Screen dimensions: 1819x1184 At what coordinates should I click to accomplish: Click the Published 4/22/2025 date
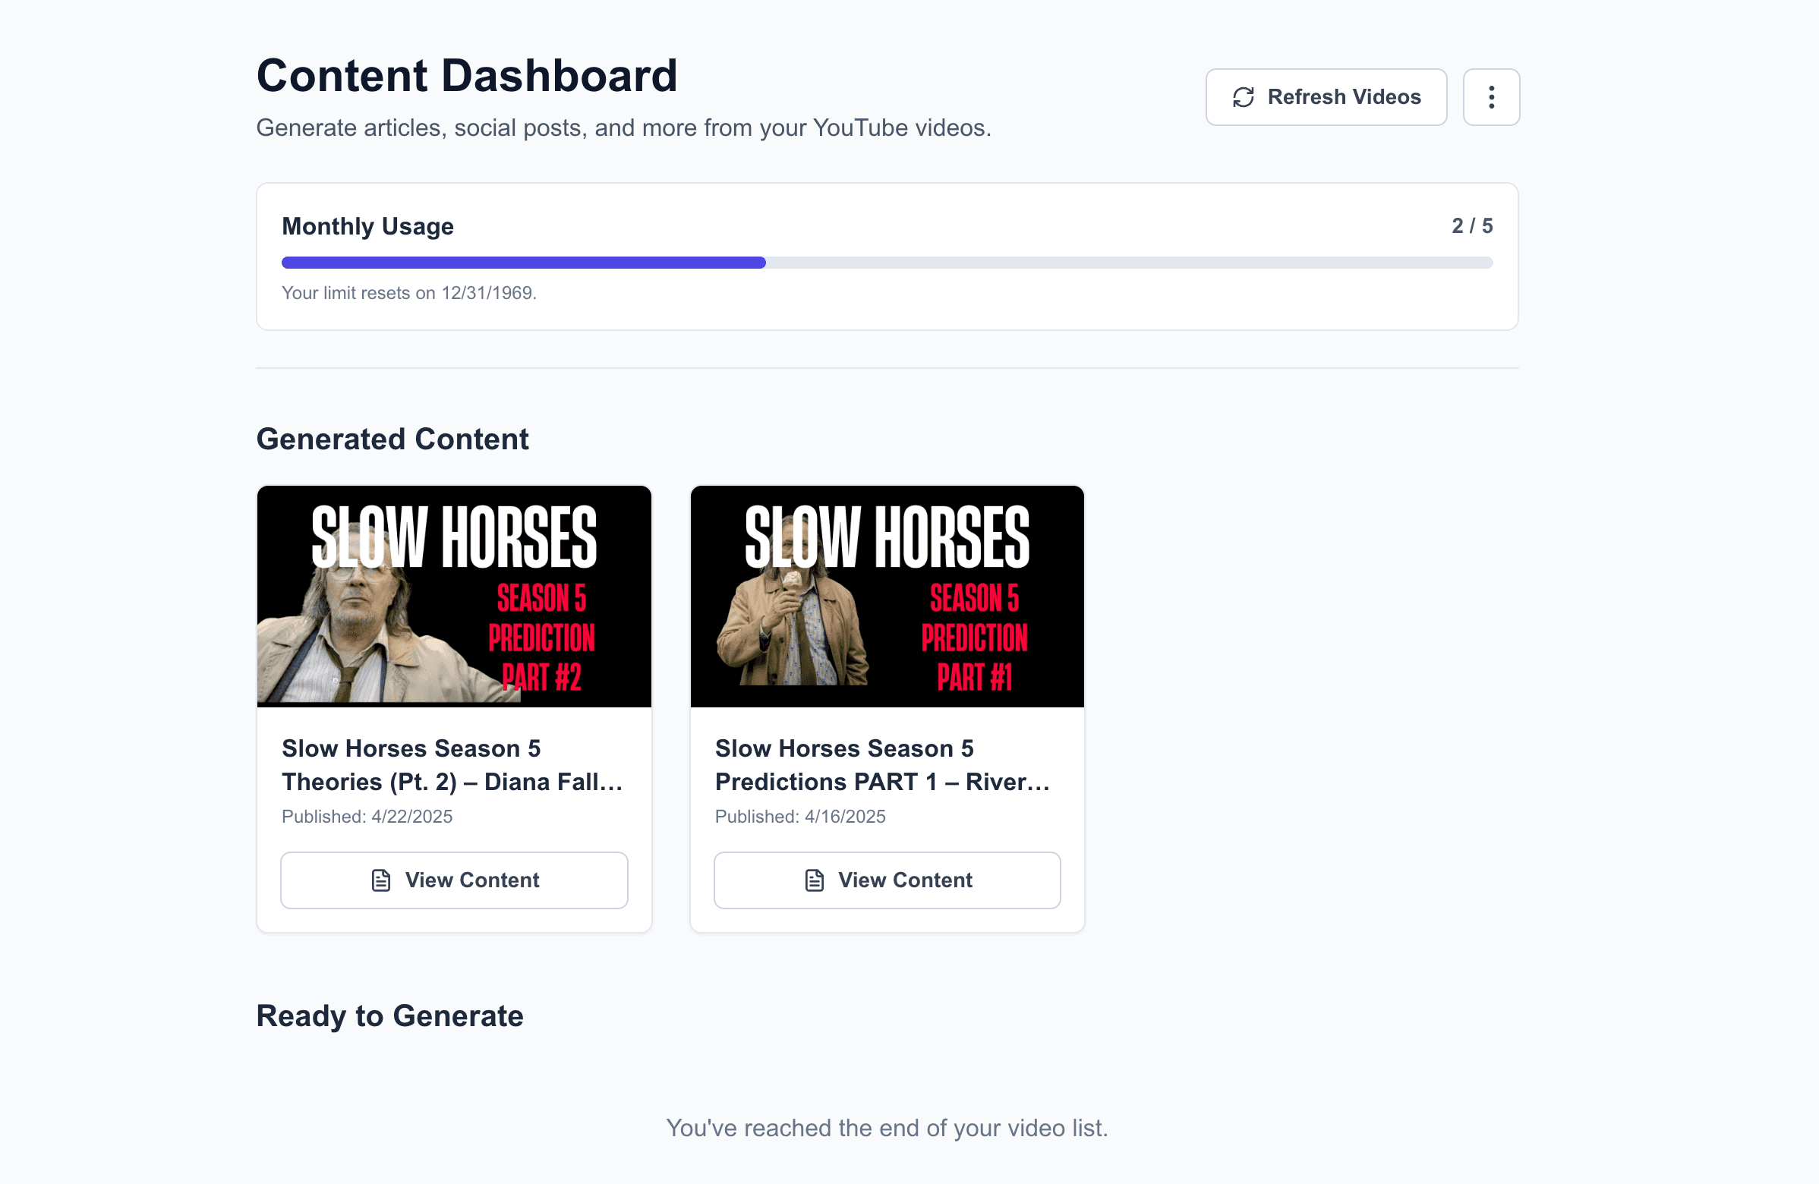pos(367,817)
